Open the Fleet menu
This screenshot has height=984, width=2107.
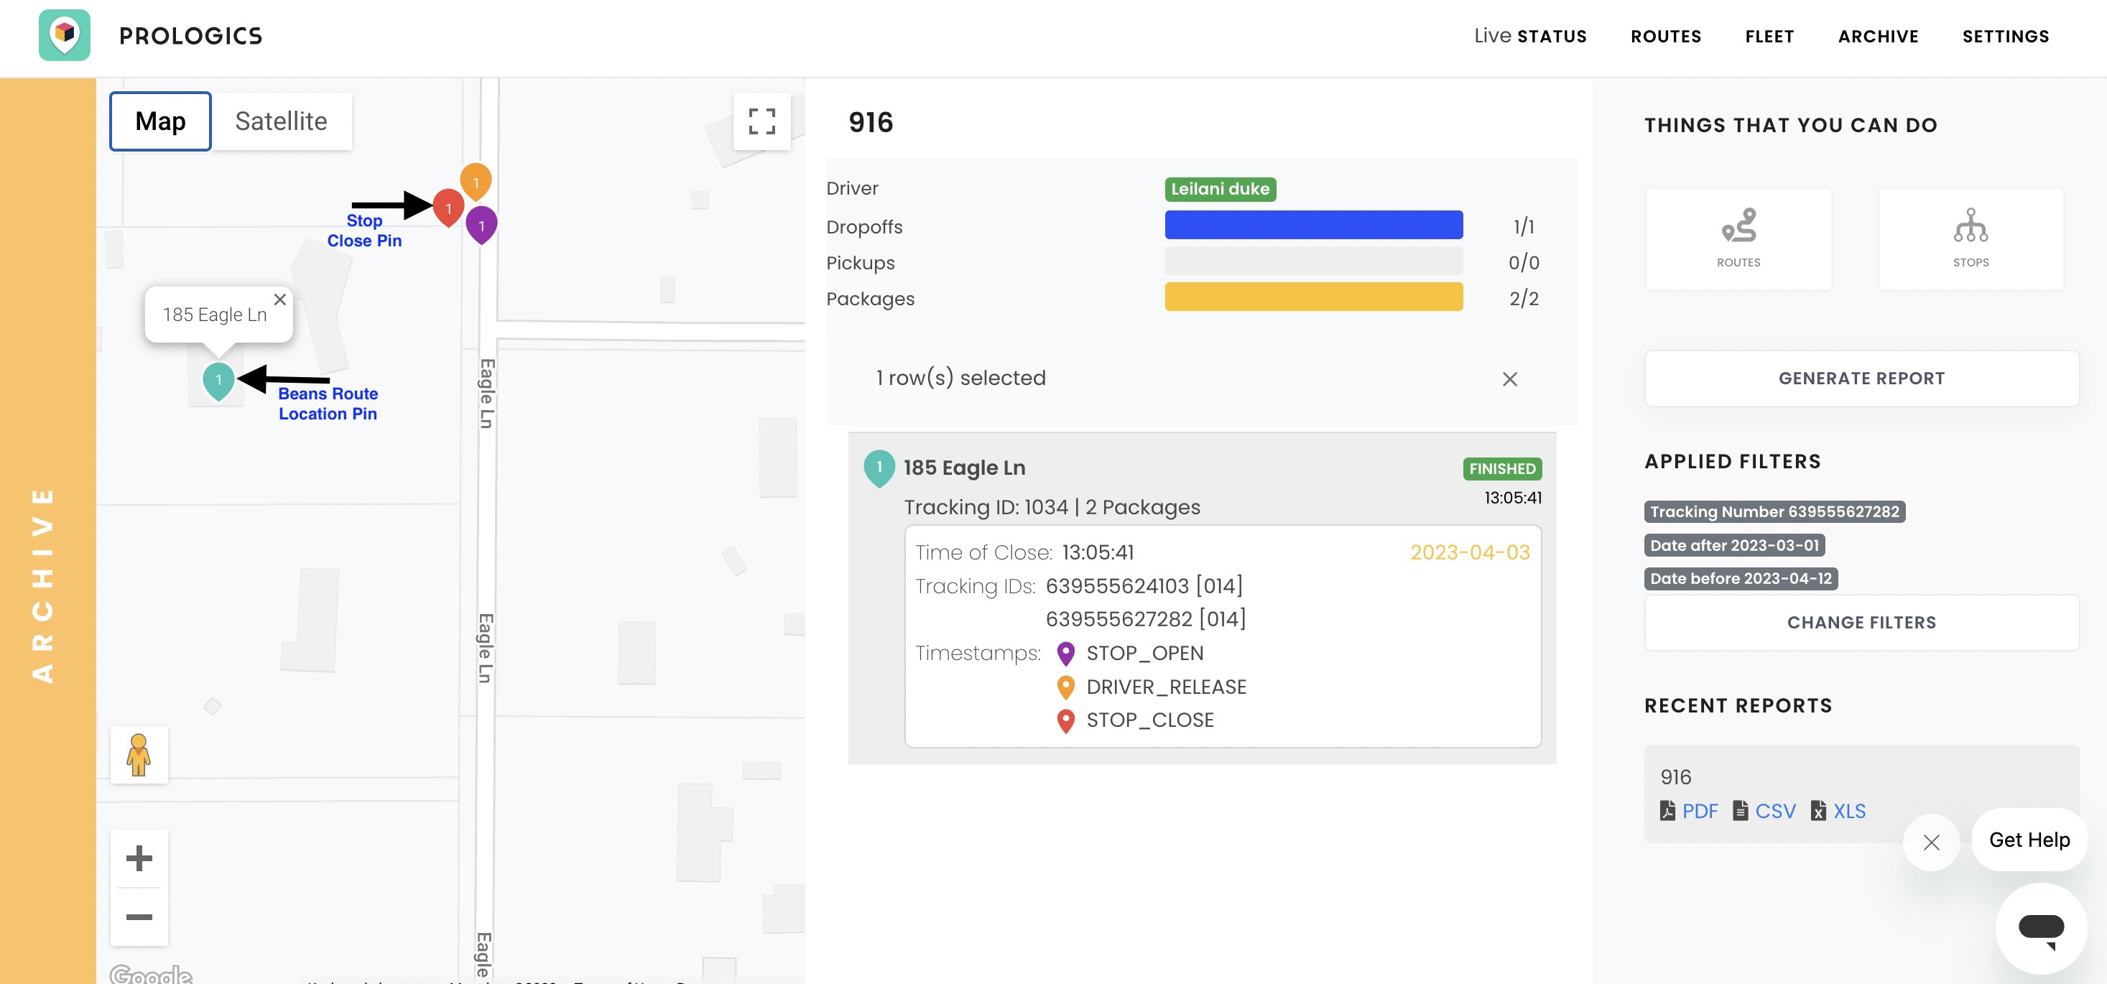tap(1769, 36)
